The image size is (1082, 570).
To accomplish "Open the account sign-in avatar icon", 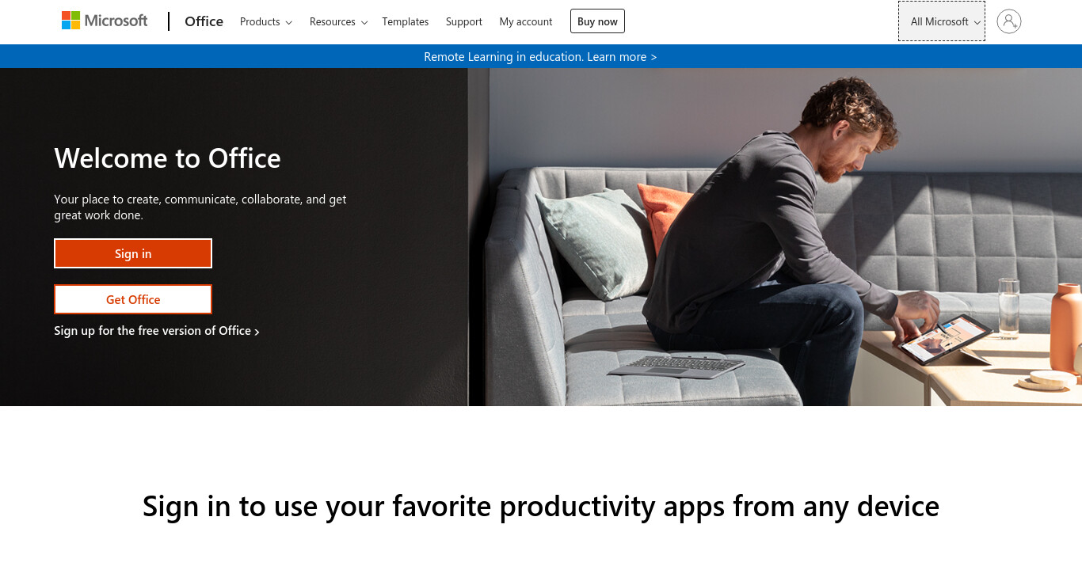I will click(x=1009, y=21).
